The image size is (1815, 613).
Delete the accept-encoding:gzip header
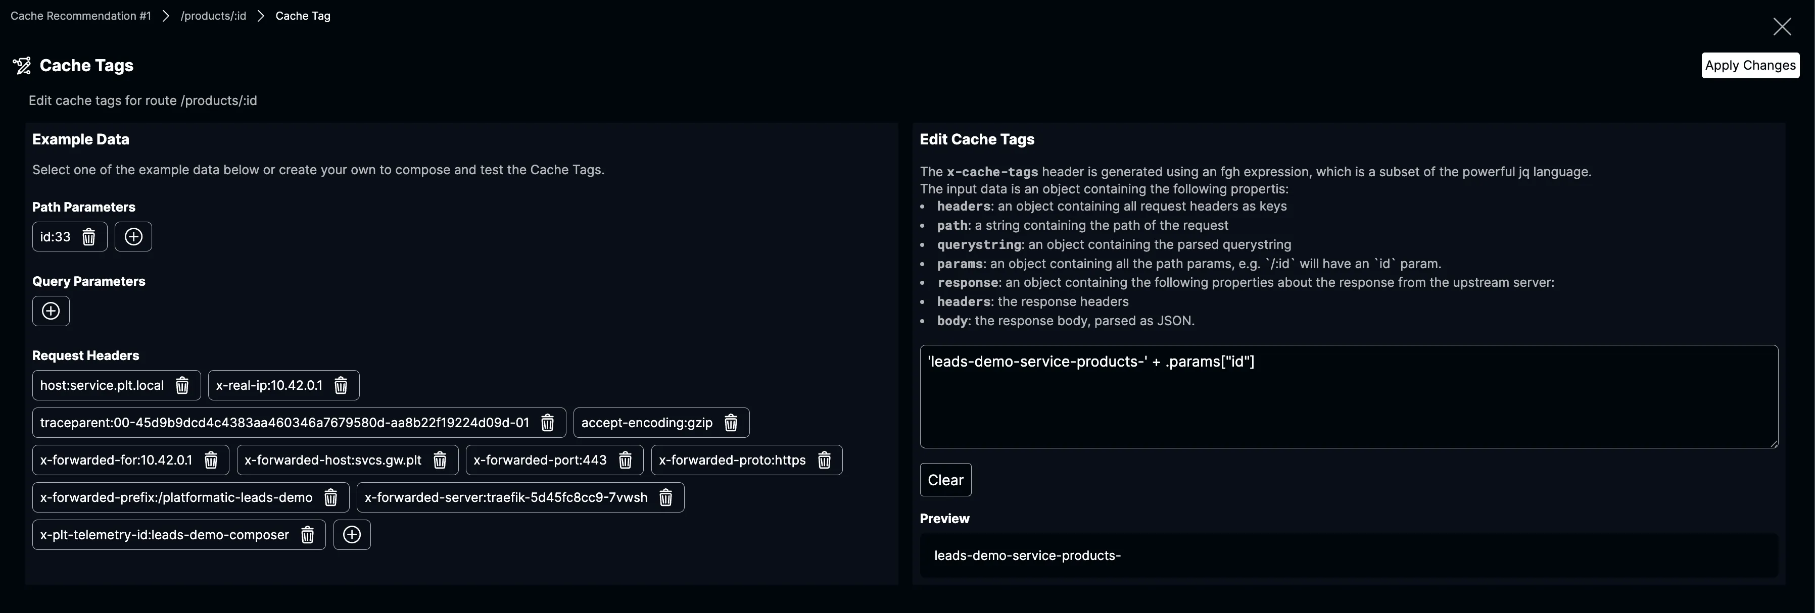tap(731, 423)
